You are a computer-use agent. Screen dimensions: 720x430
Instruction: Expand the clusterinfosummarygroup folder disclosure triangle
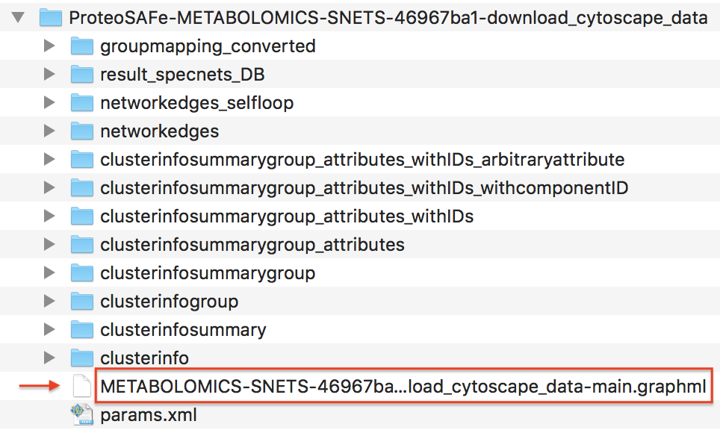point(49,273)
